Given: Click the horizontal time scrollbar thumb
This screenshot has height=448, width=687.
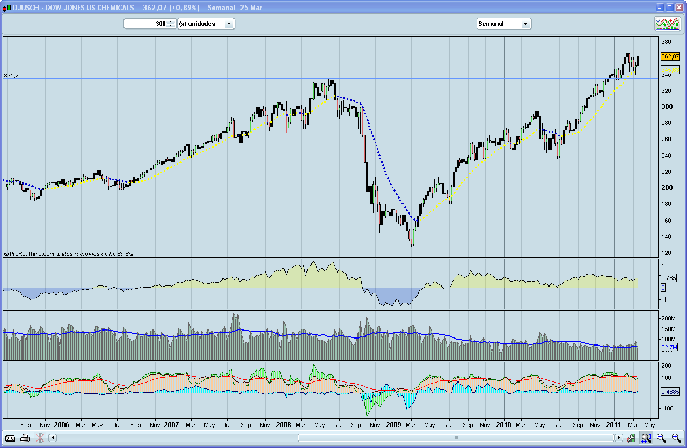Looking at the screenshot, I should coord(456,438).
